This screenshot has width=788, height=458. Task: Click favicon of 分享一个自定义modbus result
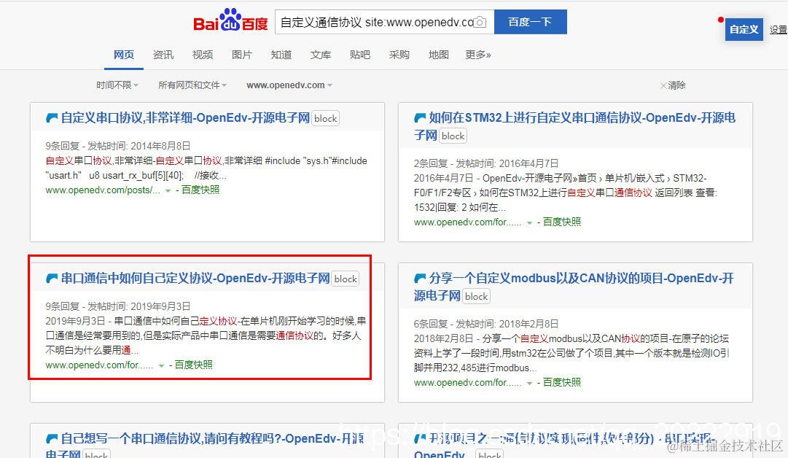pyautogui.click(x=420, y=279)
